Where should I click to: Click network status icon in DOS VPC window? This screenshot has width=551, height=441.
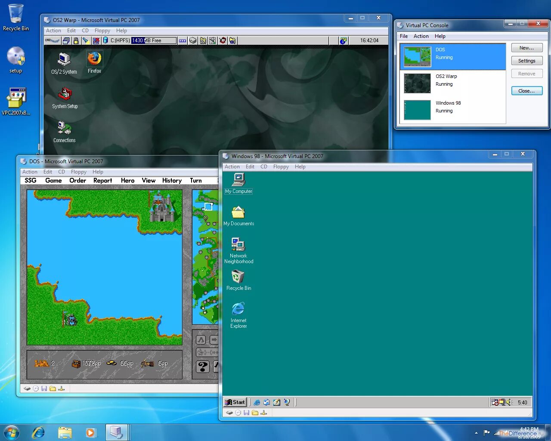(61, 388)
